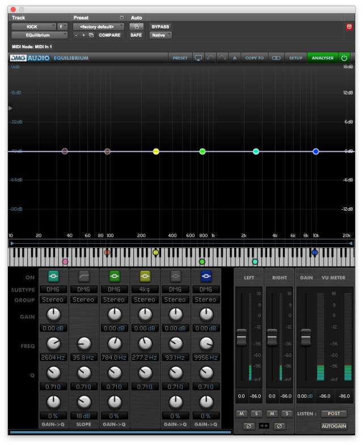Click the A/B state 'A' button
The height and width of the screenshot is (445, 363).
click(234, 58)
